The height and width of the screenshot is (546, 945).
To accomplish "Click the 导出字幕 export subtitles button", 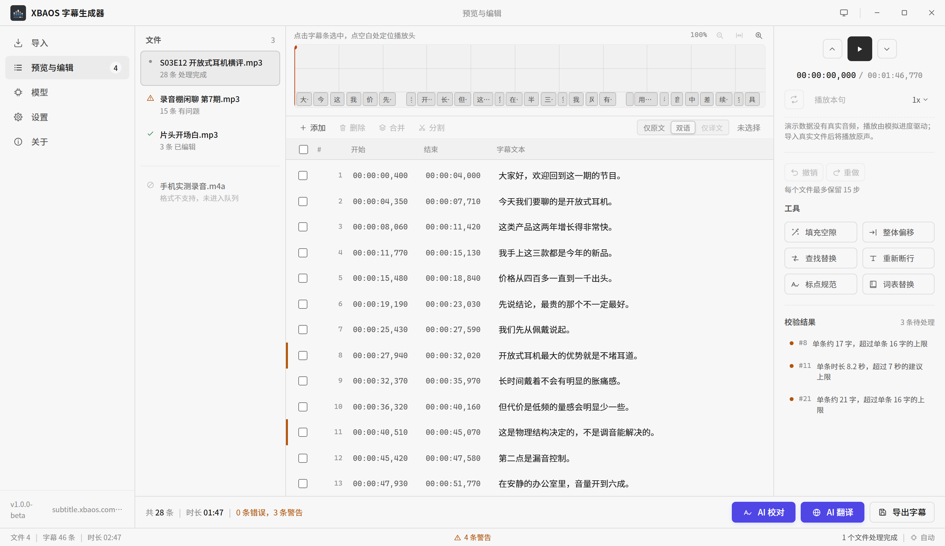I will coord(902,512).
